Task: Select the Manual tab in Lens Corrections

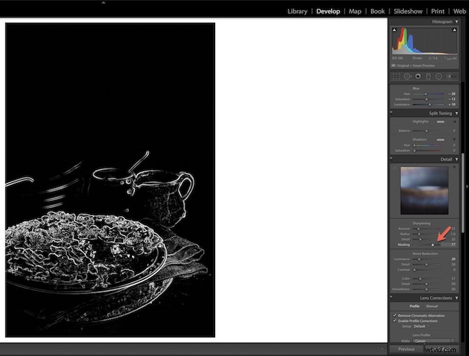Action: 432,306
